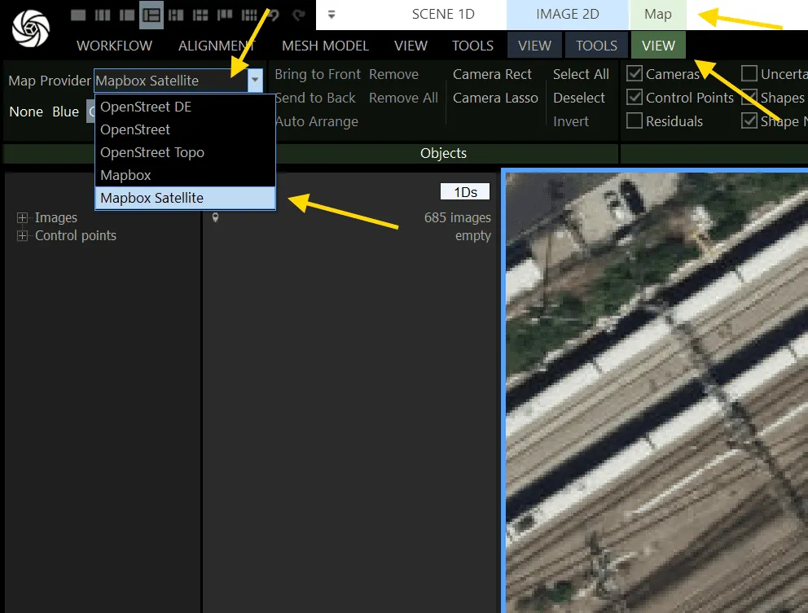This screenshot has height=613, width=808.
Task: Switch to the single-pane layout icon
Action: coord(78,15)
